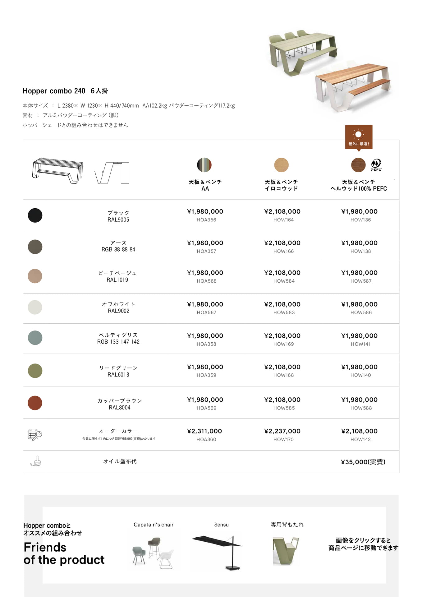Click the order color calendar wrench icon
The width and height of the screenshot is (422, 597).
tap(35, 434)
